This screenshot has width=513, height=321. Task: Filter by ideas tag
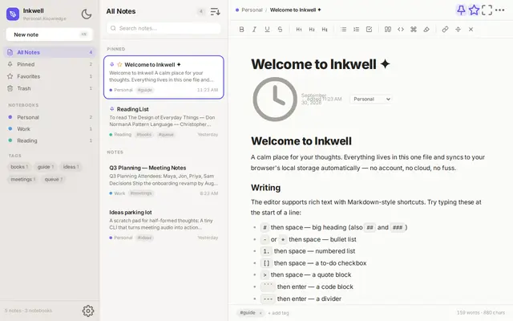(71, 167)
